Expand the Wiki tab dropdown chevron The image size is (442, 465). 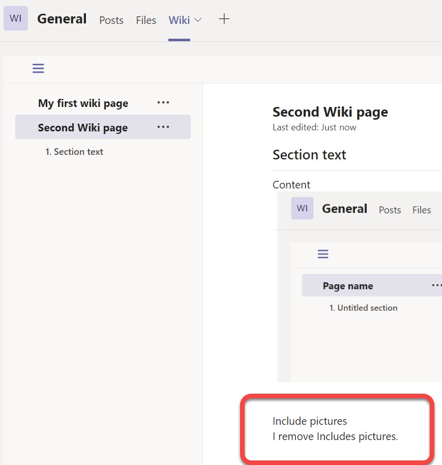tap(198, 20)
